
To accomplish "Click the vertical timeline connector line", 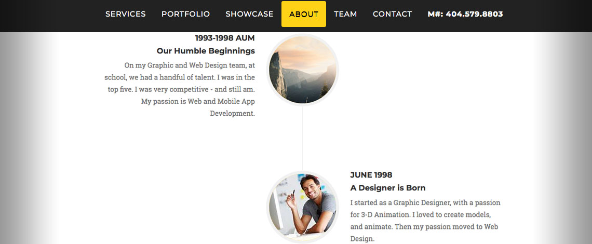I will pyautogui.click(x=303, y=138).
